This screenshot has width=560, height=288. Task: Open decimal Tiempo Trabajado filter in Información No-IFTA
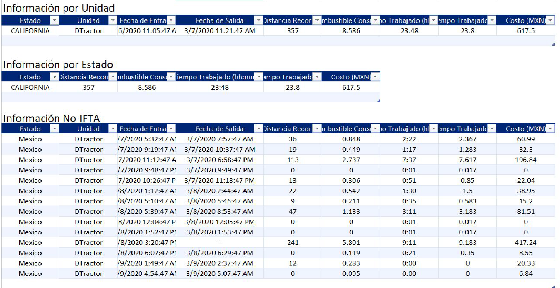point(492,128)
